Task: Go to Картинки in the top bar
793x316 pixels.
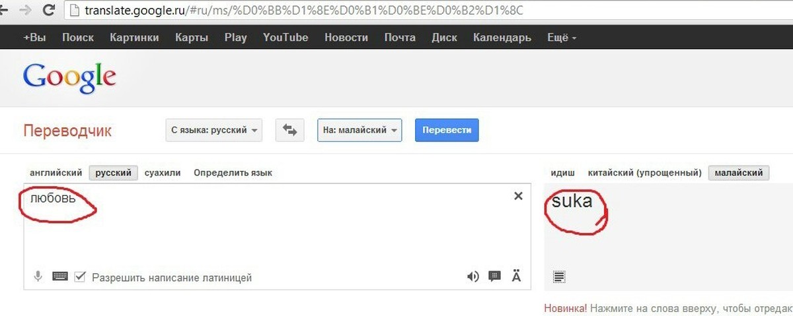Action: coord(134,38)
